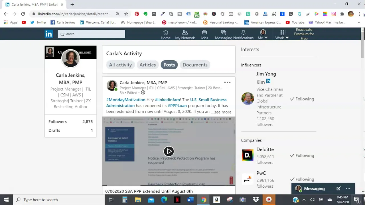The image size is (365, 205).
Task: Expand the Work apps dropdown
Action: pyautogui.click(x=282, y=34)
